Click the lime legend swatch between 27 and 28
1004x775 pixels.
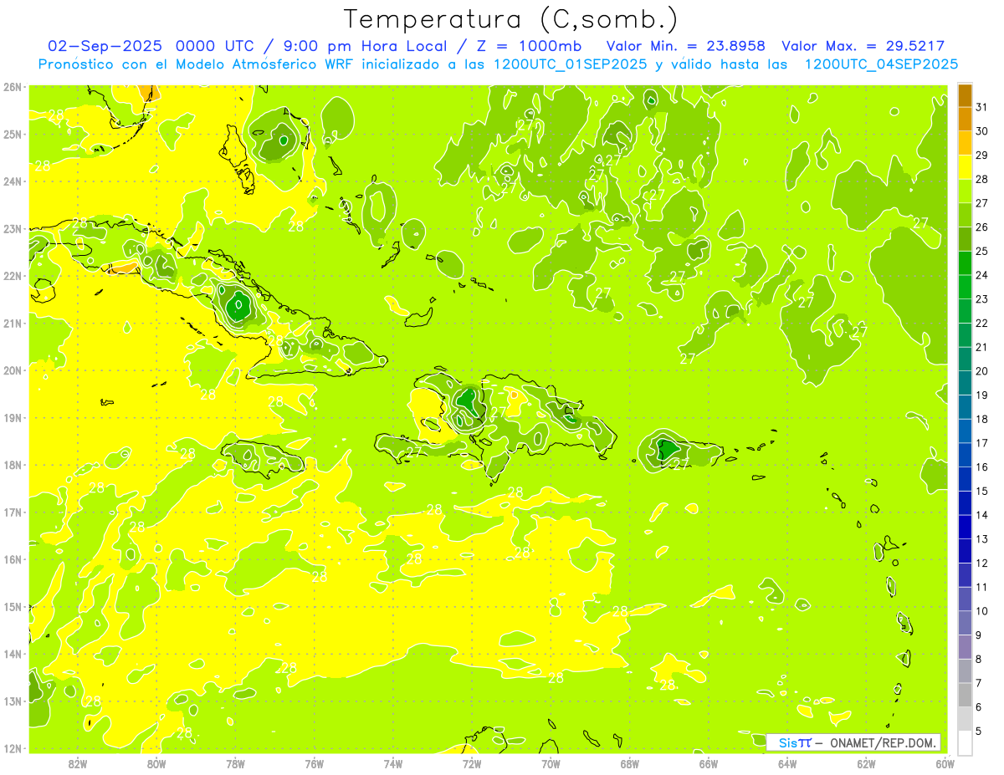pos(965,191)
